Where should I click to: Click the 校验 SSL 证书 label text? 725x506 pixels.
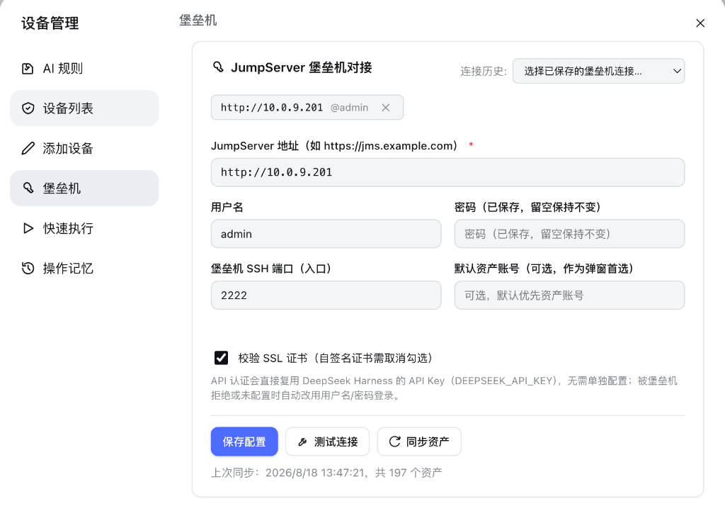pyautogui.click(x=336, y=359)
